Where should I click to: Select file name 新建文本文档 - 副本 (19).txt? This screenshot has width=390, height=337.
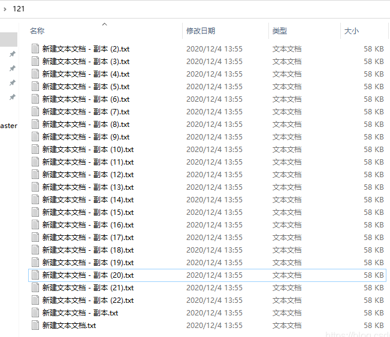[88, 262]
